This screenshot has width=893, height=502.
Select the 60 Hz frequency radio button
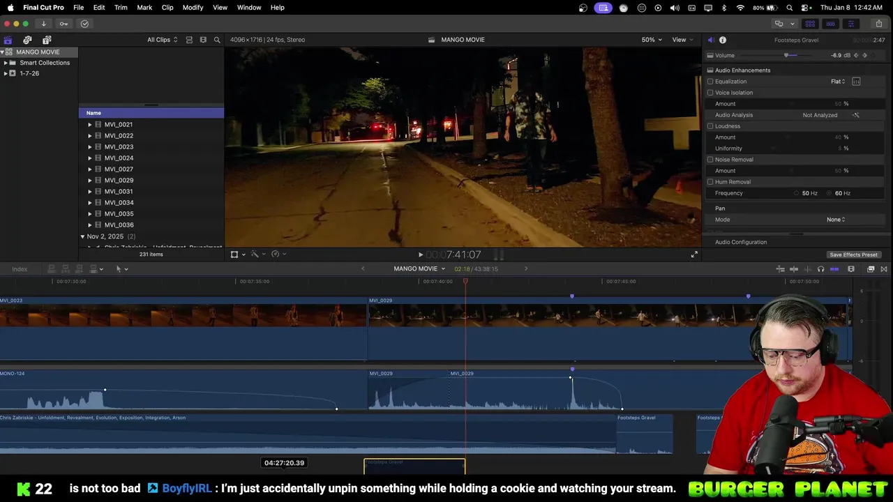point(830,193)
